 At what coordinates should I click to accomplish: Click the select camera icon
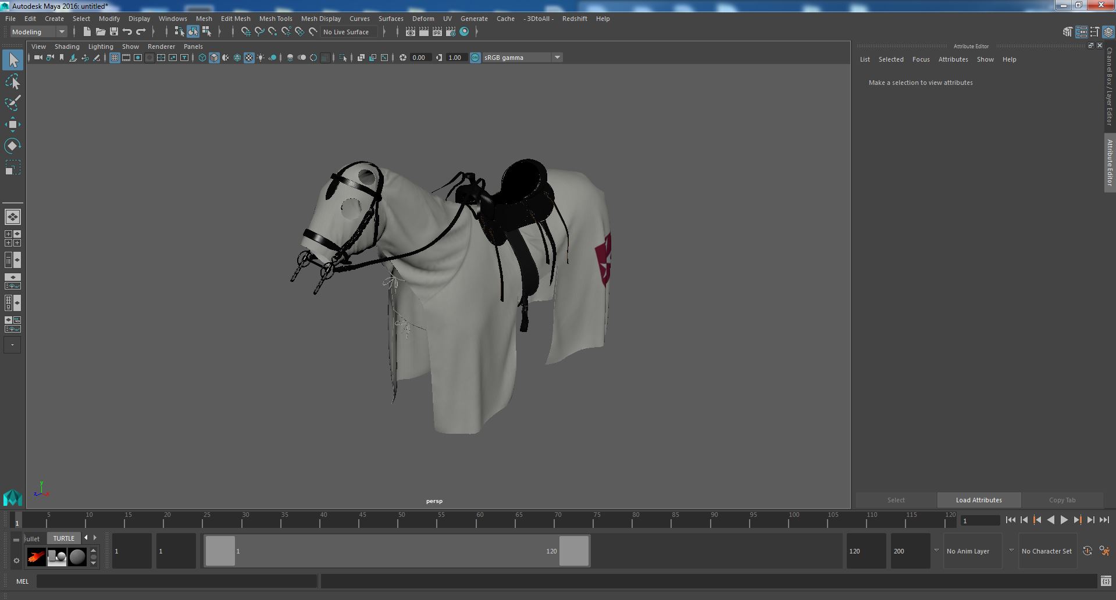point(38,58)
